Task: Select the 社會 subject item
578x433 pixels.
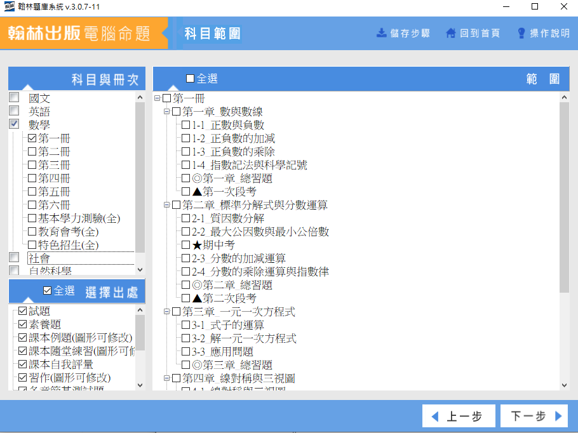Action: 39,258
